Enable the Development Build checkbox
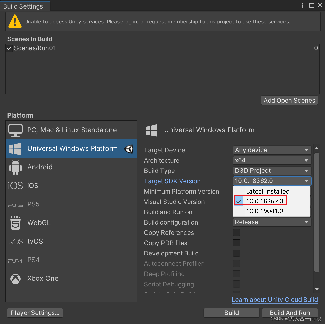 [236, 253]
